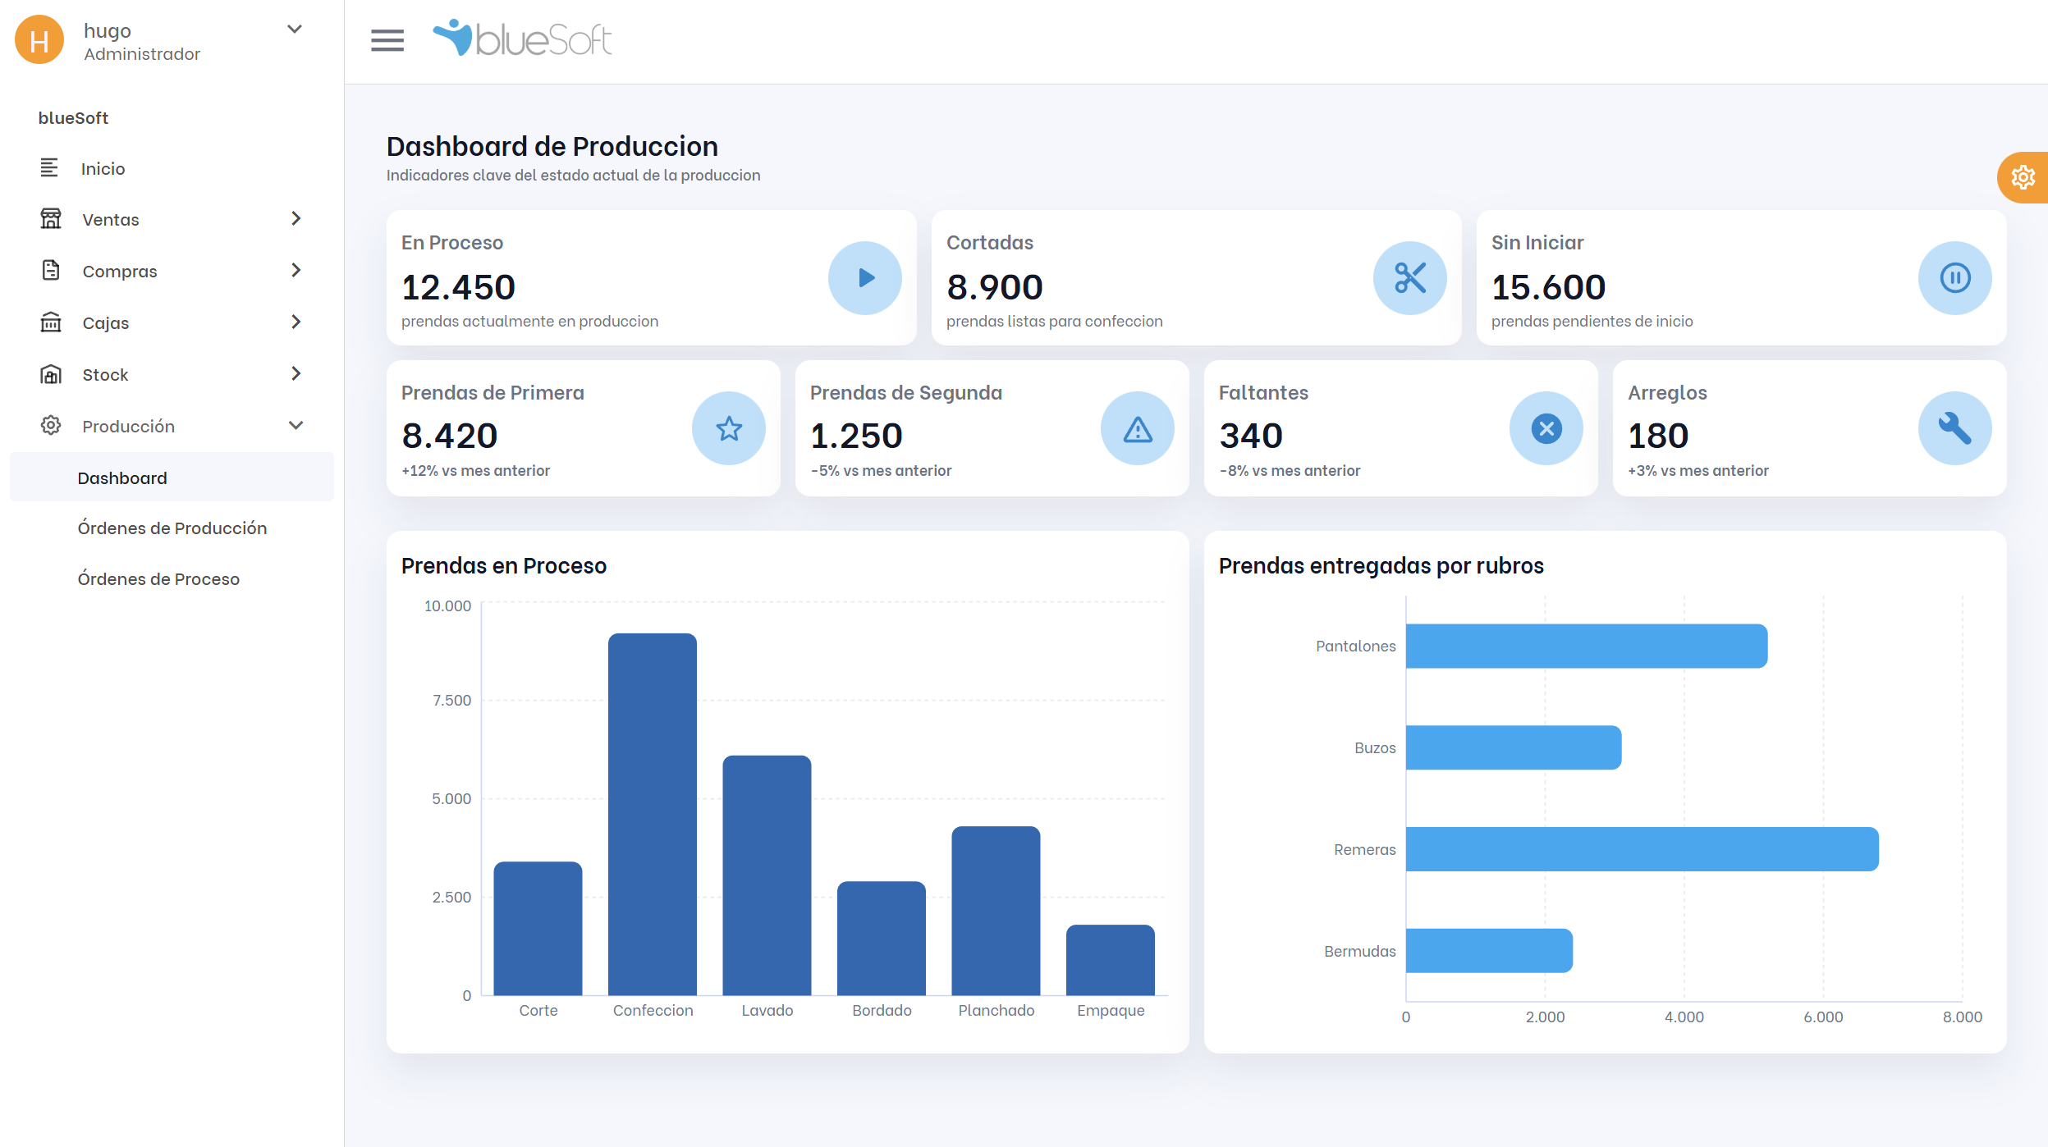
Task: Click the En Proceso play icon
Action: [864, 278]
